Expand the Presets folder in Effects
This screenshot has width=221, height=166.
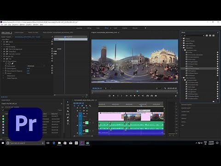[x=182, y=39]
